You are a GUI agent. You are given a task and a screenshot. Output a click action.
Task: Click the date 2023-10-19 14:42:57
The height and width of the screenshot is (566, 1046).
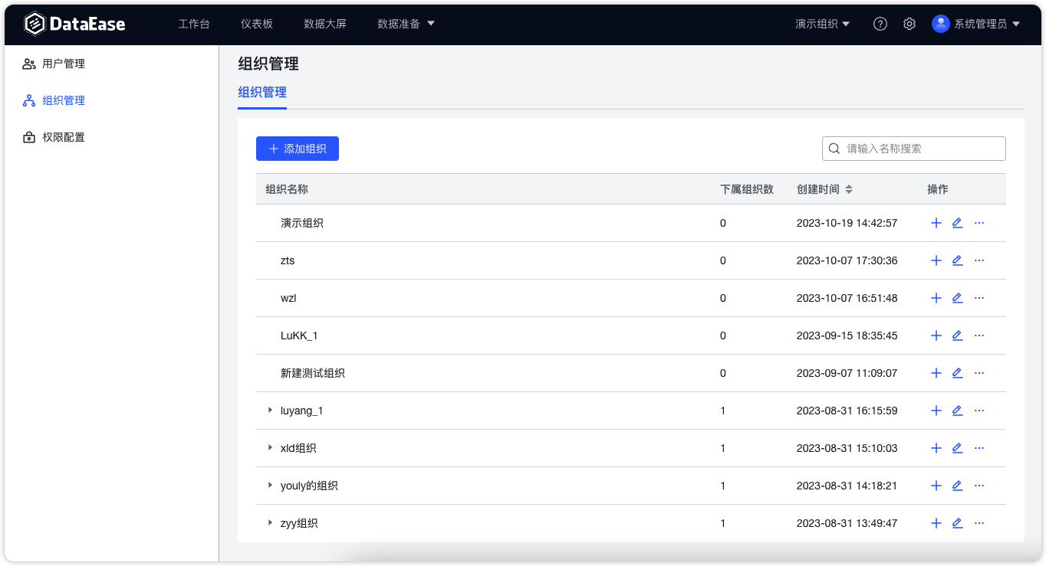pyautogui.click(x=847, y=223)
